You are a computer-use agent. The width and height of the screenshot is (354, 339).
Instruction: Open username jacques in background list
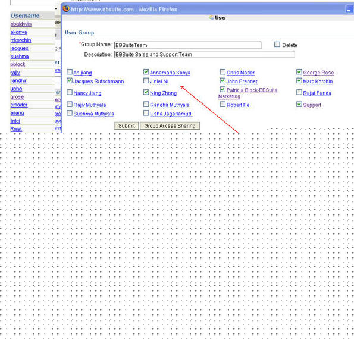[20, 48]
